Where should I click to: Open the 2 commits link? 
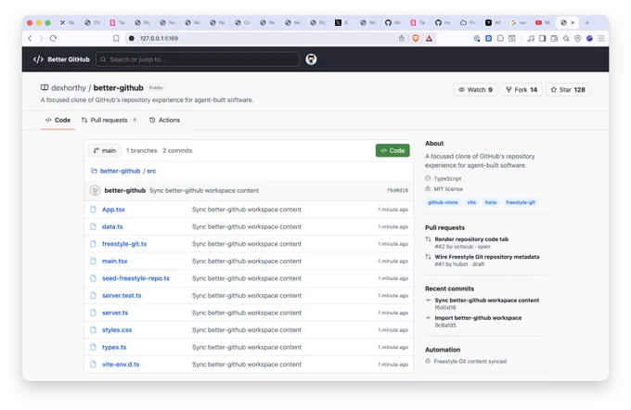pyautogui.click(x=177, y=150)
